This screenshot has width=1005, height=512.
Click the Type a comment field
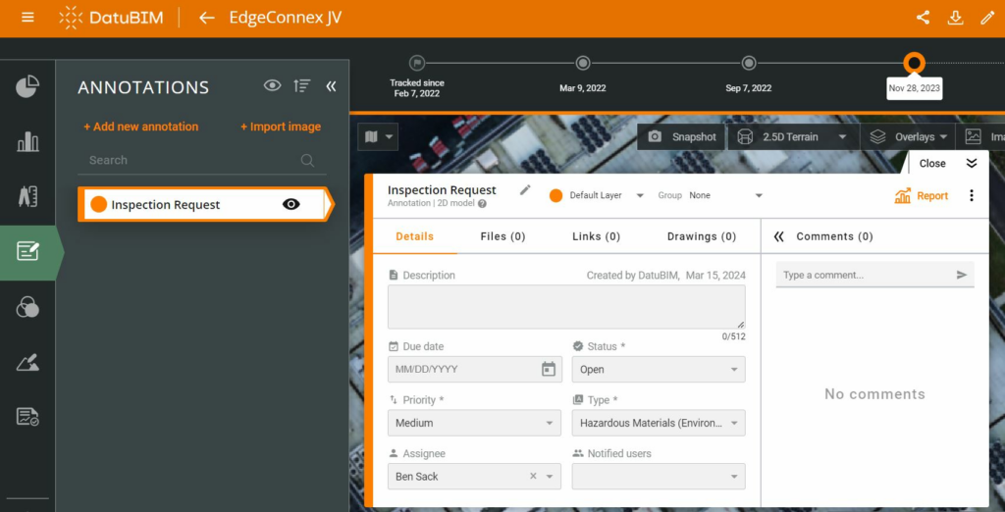[x=866, y=275]
